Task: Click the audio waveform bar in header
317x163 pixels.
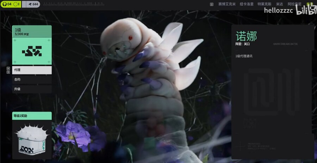Action: point(74,4)
